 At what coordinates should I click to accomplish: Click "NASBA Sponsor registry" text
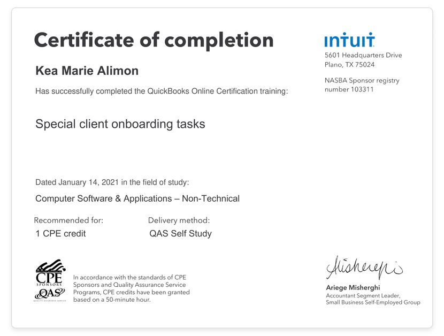click(362, 80)
